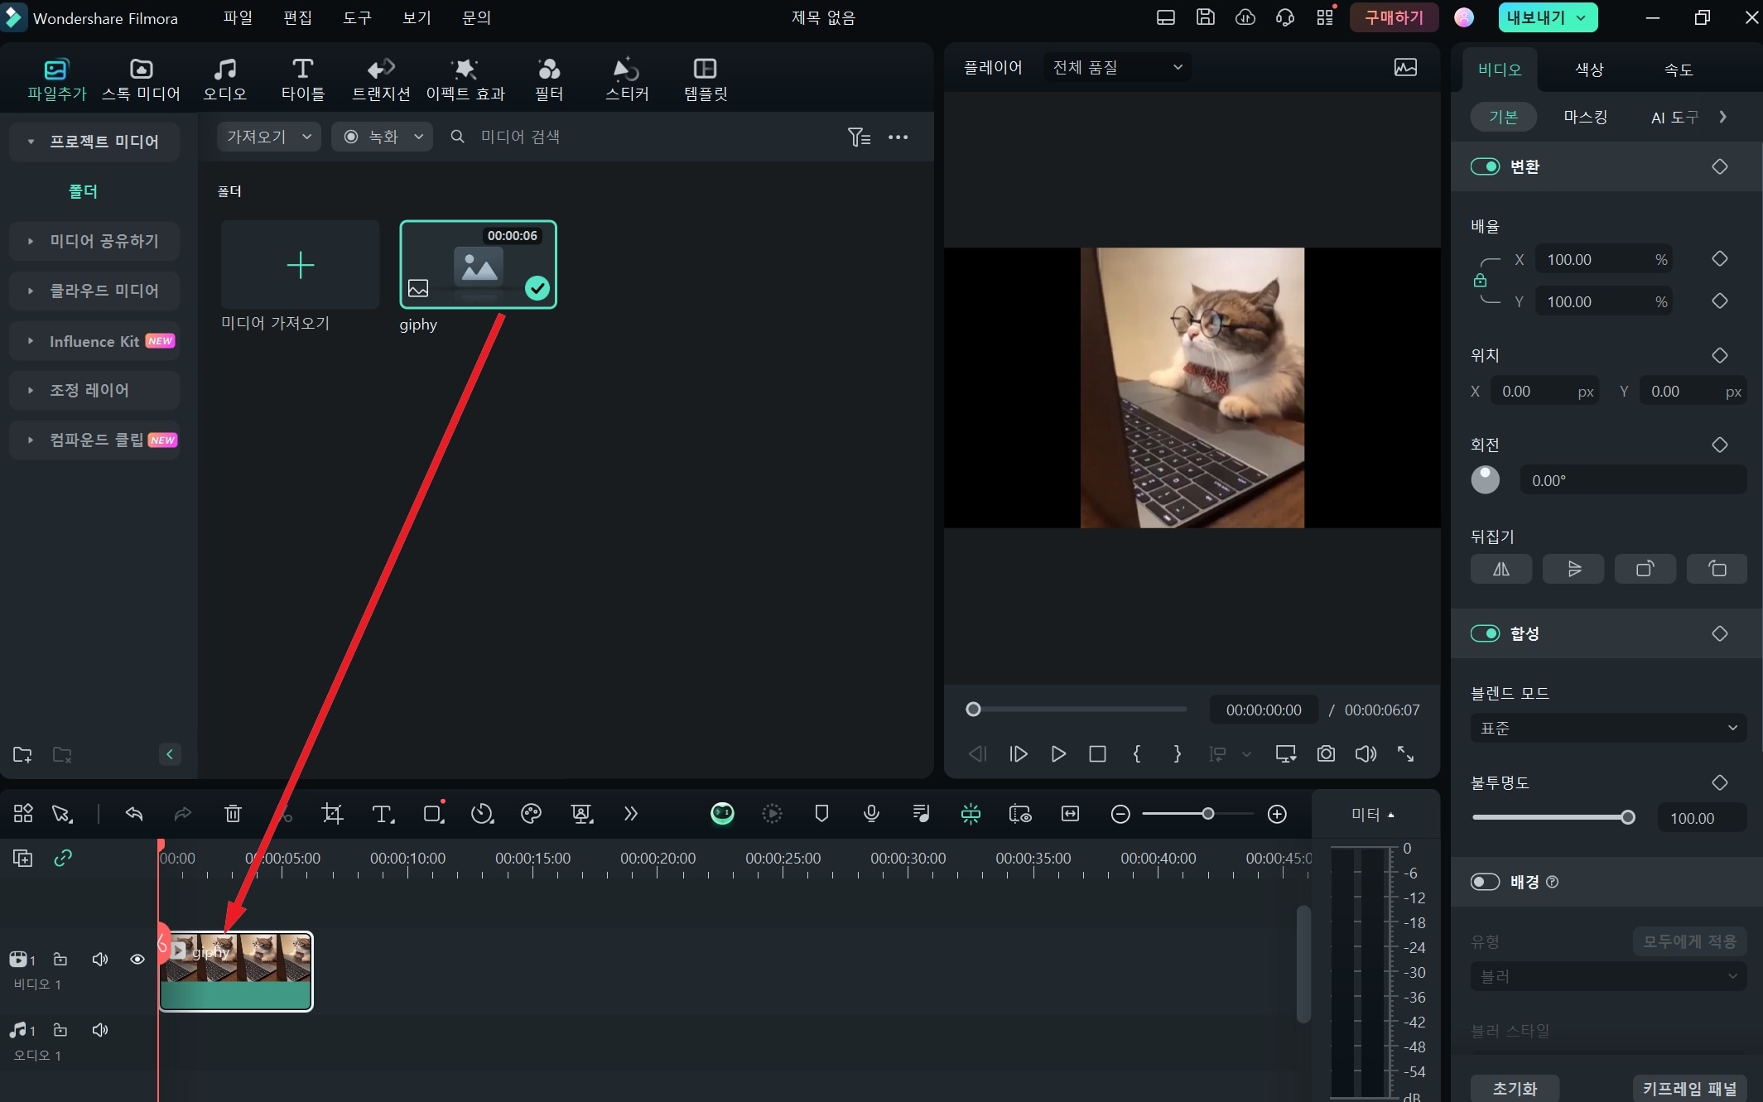This screenshot has width=1763, height=1102.
Task: Open the 블렌드 모드 dropdown
Action: pyautogui.click(x=1606, y=728)
